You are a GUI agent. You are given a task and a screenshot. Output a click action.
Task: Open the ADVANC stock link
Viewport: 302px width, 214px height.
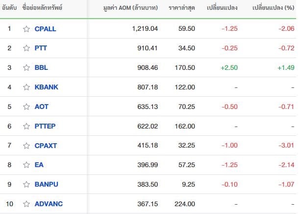tap(49, 204)
